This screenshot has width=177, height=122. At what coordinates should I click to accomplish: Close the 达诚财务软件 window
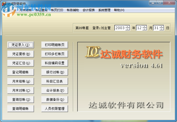(x=169, y=3)
